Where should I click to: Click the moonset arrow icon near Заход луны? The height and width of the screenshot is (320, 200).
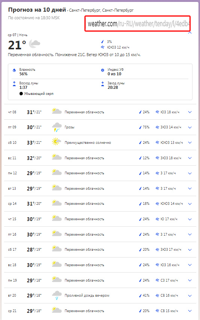102,84
